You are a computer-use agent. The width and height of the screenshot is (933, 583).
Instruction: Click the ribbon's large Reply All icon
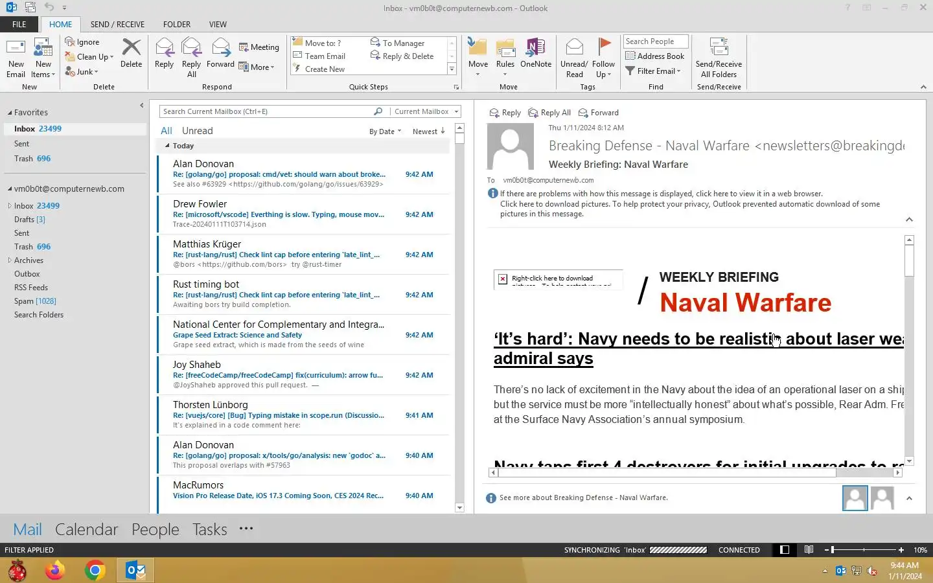(191, 58)
